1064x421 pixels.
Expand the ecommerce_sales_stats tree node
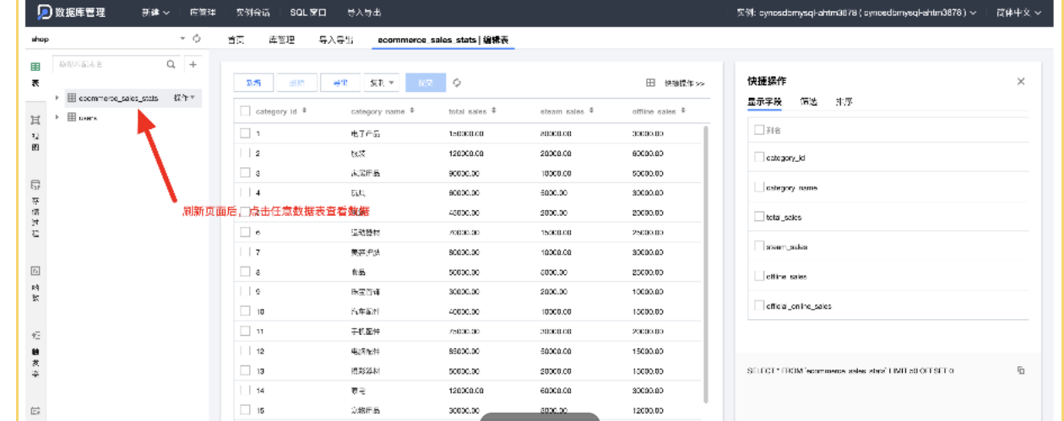(57, 98)
